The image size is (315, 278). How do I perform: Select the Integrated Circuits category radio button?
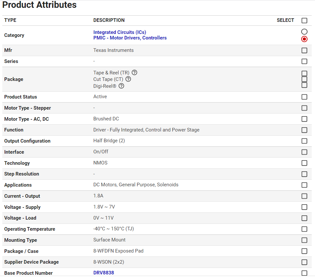[304, 32]
